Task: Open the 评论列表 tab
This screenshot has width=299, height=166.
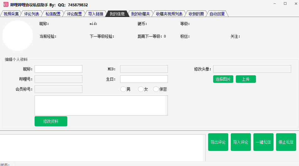Action: (31, 14)
